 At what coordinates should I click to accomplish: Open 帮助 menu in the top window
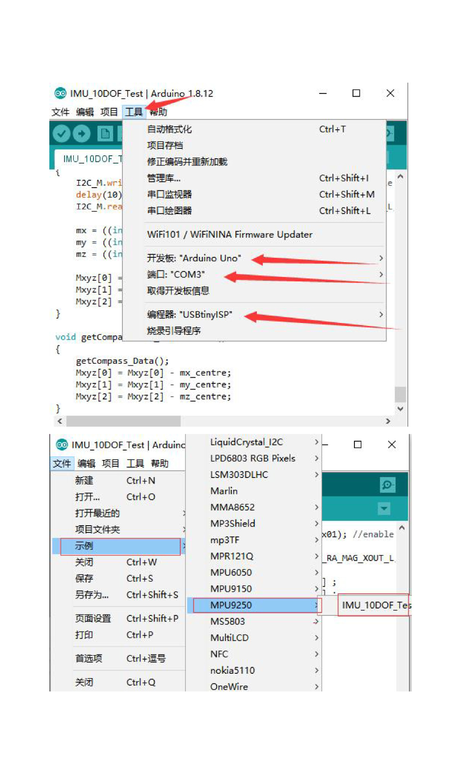[158, 112]
